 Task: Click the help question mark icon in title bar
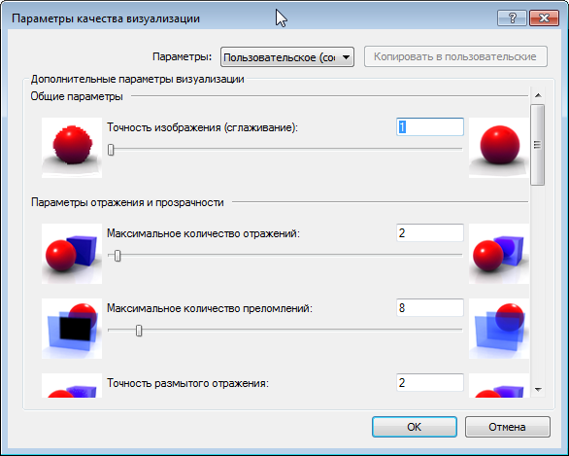click(512, 18)
